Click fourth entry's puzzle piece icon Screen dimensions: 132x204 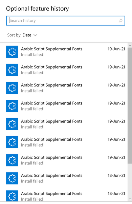click(x=12, y=106)
